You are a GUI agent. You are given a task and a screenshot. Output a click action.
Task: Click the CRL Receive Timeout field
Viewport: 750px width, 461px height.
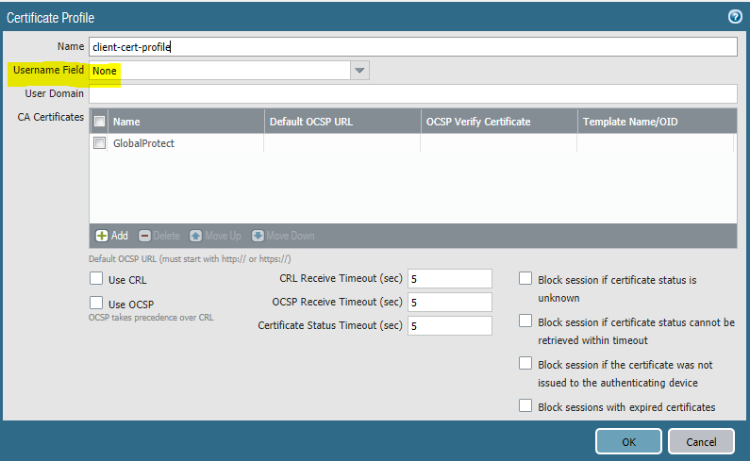[x=450, y=279]
